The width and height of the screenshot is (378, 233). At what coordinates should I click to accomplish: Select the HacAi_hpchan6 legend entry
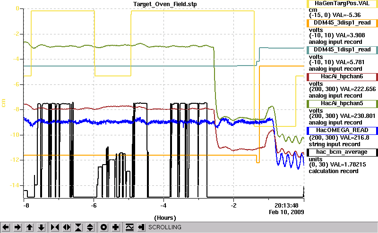coord(342,77)
